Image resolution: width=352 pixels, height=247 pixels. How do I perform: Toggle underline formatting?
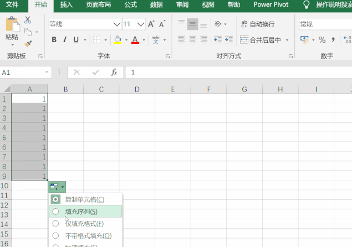coord(76,40)
